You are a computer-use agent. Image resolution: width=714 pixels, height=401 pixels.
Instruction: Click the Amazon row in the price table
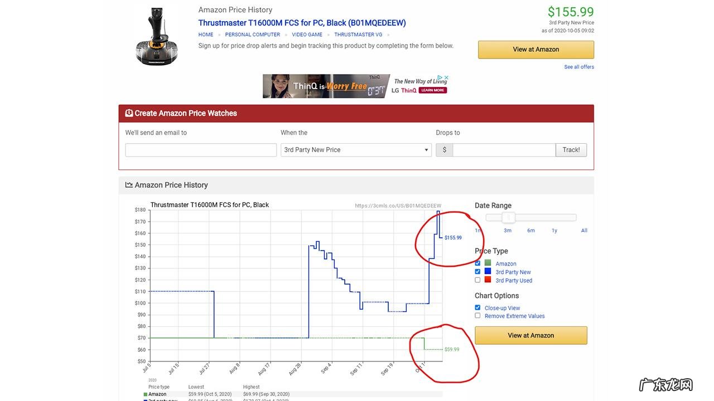[293, 394]
